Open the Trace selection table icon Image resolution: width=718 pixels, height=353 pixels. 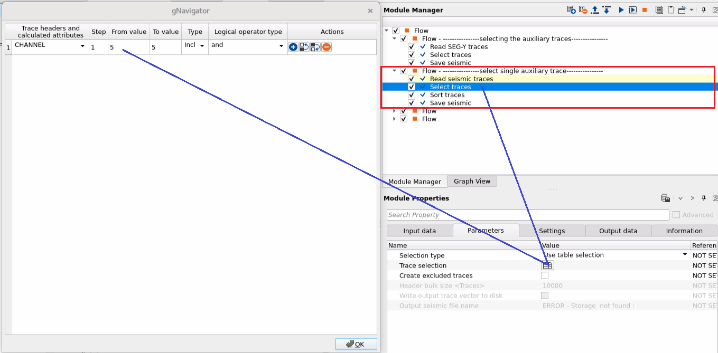(547, 265)
